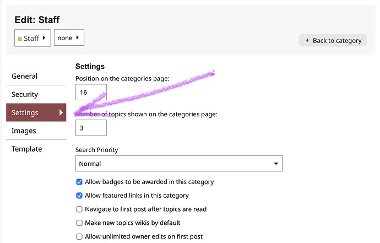The width and height of the screenshot is (380, 243).
Task: Click the 'Position on the categories page:' label
Action: [x=122, y=79]
